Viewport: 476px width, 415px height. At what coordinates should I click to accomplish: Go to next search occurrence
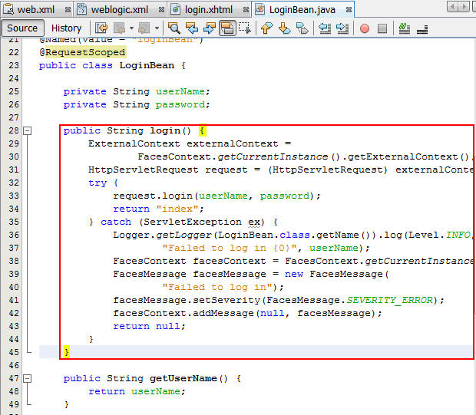point(209,28)
